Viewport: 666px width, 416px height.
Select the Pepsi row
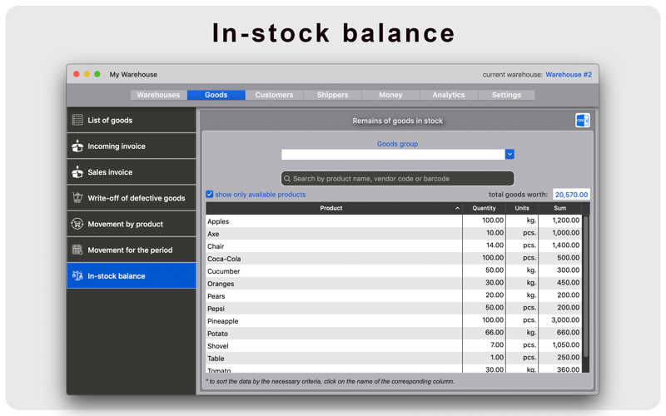click(x=394, y=308)
